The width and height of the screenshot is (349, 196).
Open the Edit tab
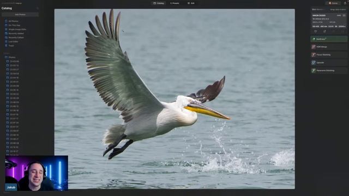pyautogui.click(x=191, y=3)
